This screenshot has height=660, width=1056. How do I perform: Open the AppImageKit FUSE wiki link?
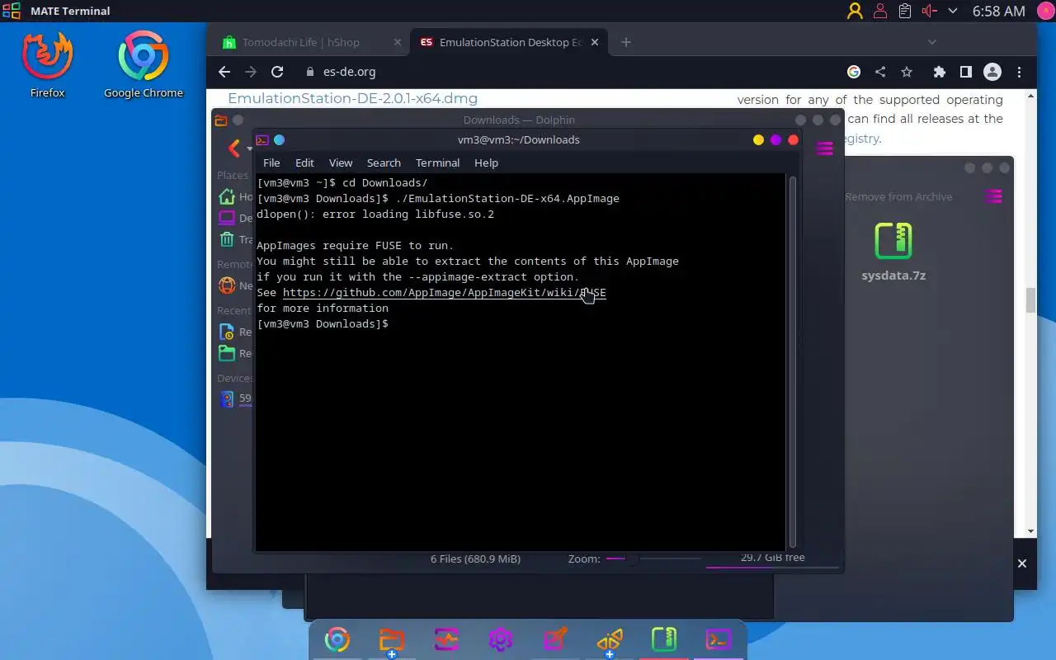pyautogui.click(x=445, y=293)
